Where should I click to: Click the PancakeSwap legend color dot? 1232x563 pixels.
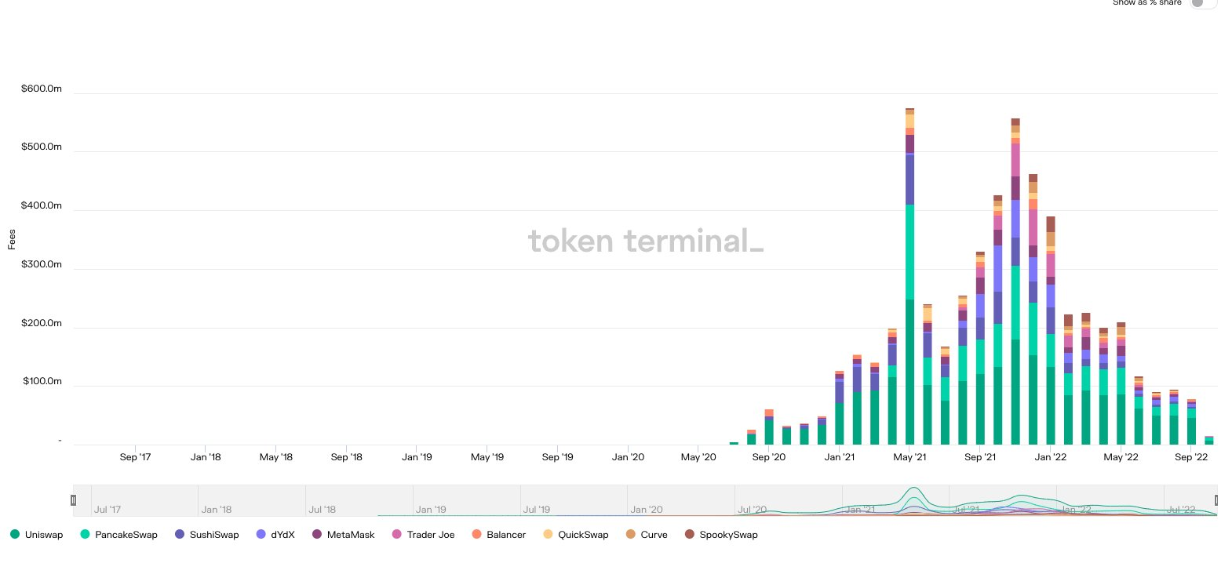click(x=85, y=534)
